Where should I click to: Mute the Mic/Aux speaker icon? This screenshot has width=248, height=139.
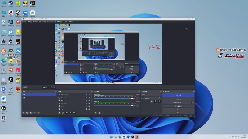134,99
